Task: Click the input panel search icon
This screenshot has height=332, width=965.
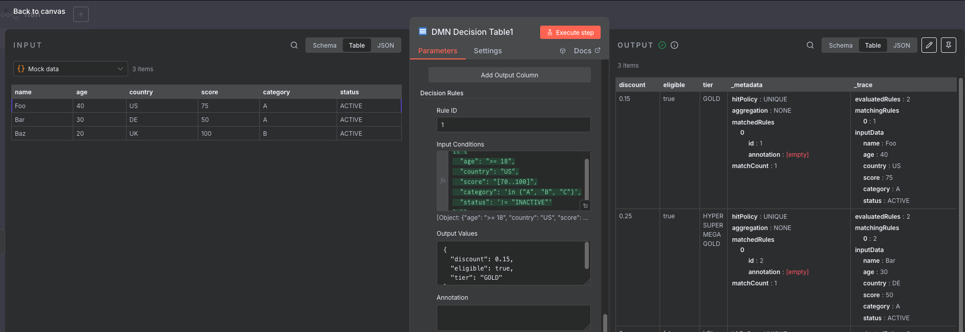Action: click(294, 45)
